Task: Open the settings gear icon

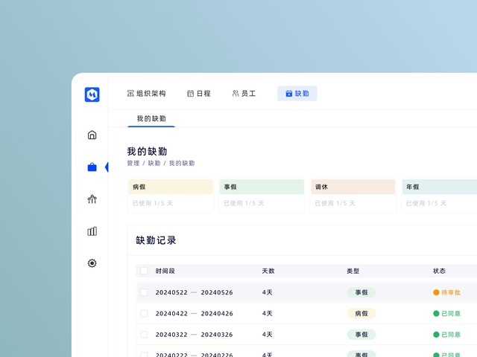Action: (x=92, y=263)
